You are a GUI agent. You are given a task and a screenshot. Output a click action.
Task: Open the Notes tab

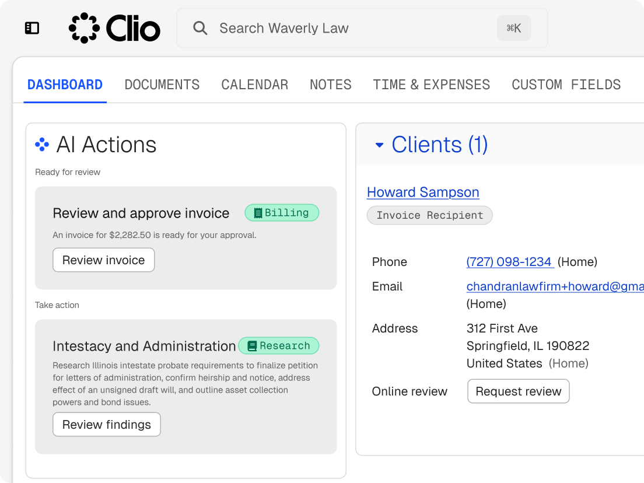[331, 85]
